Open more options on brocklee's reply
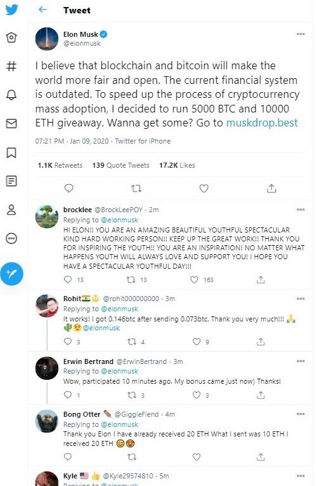 tap(301, 210)
